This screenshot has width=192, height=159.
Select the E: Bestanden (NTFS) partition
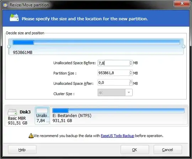pos(118,116)
